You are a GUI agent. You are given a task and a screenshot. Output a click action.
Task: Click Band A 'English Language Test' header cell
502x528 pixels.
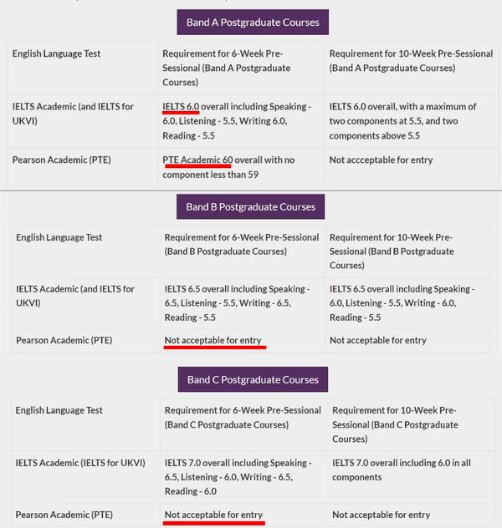point(56,53)
